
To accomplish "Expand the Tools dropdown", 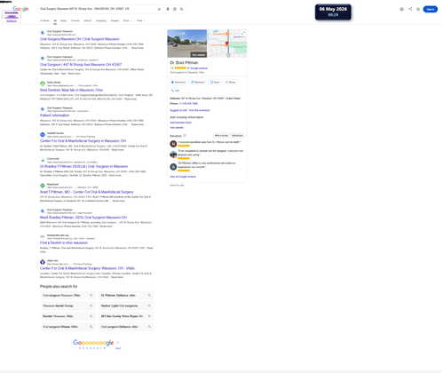I will click(140, 20).
